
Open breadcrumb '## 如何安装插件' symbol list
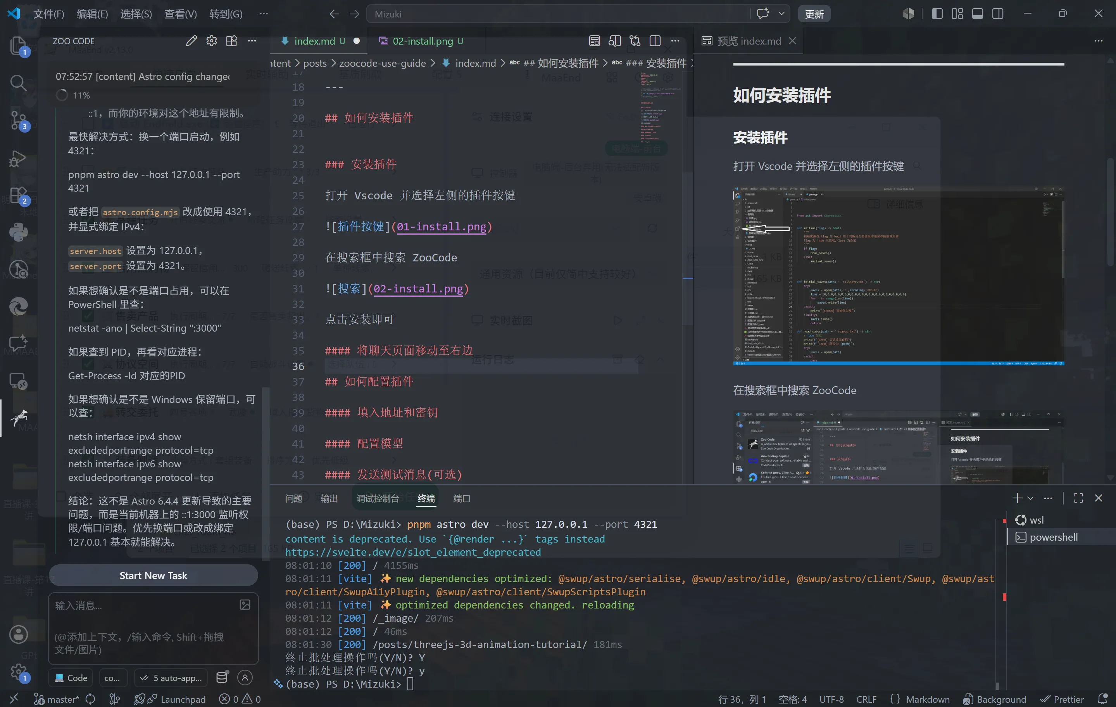pos(561,63)
